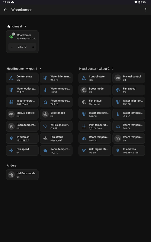Click the Room temperature 14,0 °C icon

tap(45, 151)
